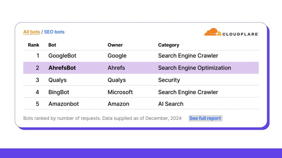Click the AI Search category label

click(171, 104)
